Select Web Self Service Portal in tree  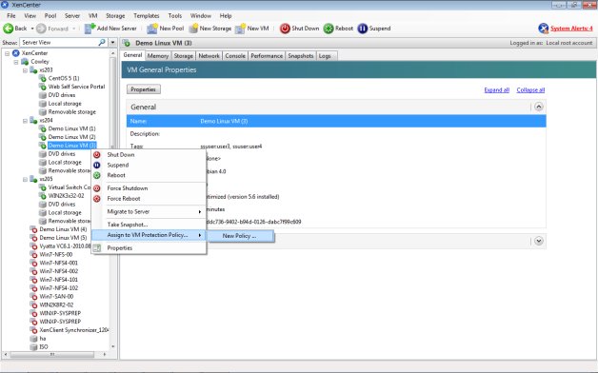tap(76, 87)
